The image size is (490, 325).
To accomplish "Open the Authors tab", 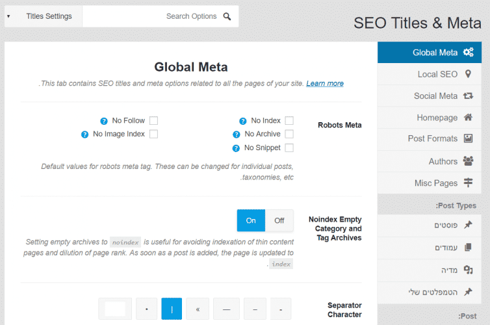I will click(x=430, y=161).
